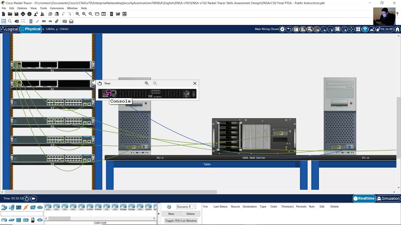Create a new file from the toolbar
This screenshot has width=401, height=225.
pyautogui.click(x=3, y=14)
